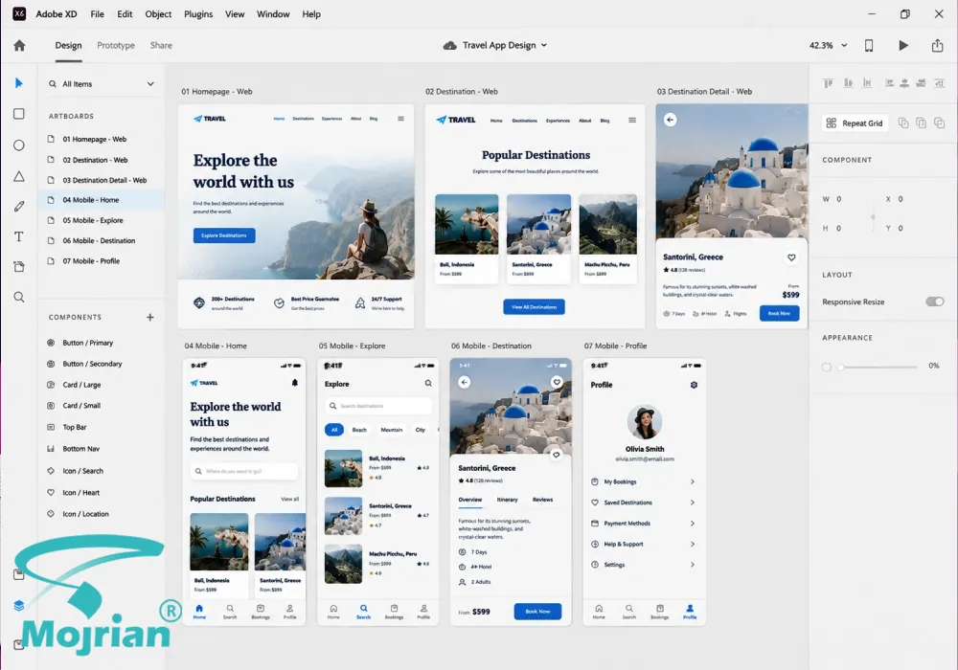Screen dimensions: 958x670
Task: Start desktop preview with play button
Action: (x=903, y=45)
